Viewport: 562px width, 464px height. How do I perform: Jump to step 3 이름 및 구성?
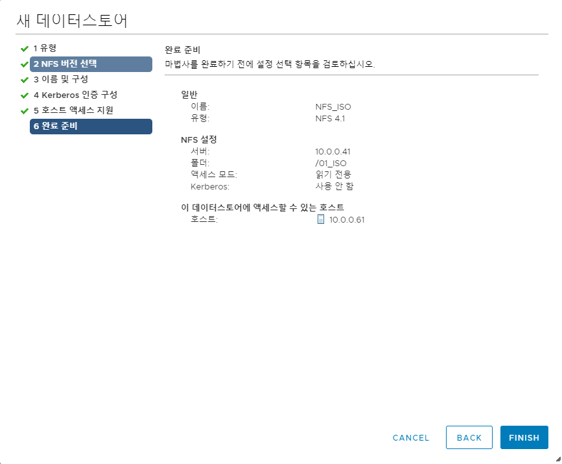click(61, 79)
